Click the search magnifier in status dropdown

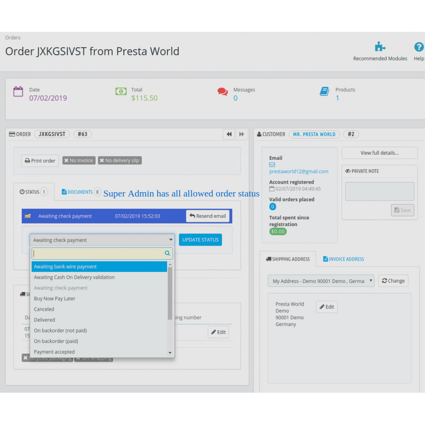pyautogui.click(x=167, y=253)
